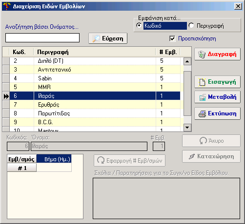The height and width of the screenshot is (224, 245).
Task: Select the Αντιτετανικό row
Action: click(x=95, y=70)
